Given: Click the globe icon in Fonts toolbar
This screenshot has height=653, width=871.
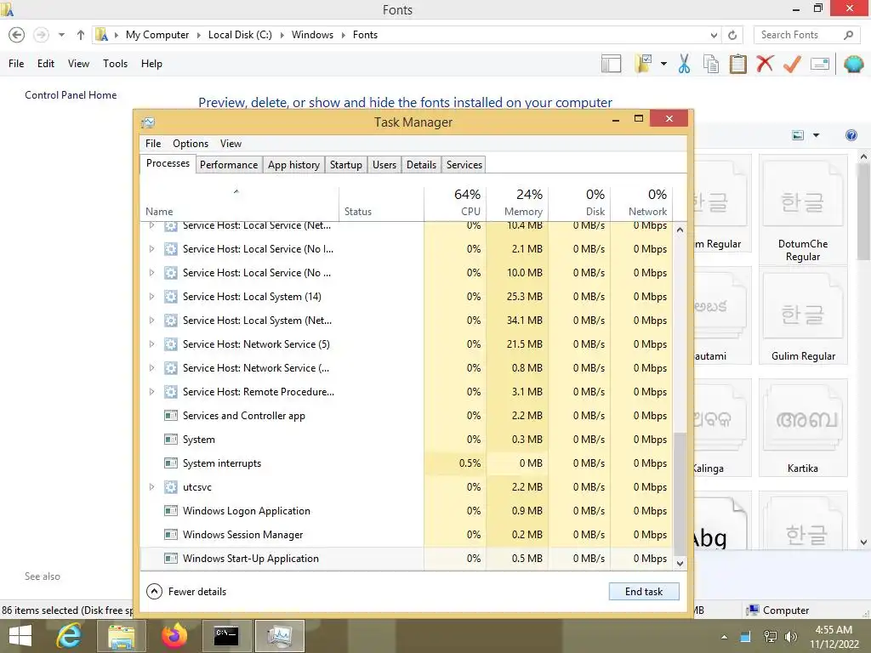Looking at the screenshot, I should click(854, 64).
